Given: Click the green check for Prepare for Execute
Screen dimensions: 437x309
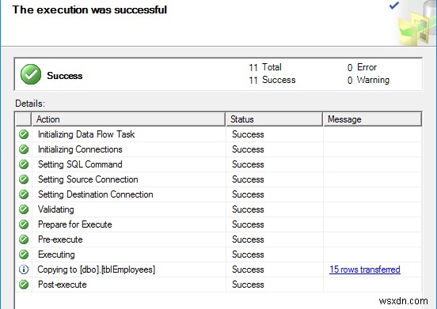Looking at the screenshot, I should coord(24,224).
